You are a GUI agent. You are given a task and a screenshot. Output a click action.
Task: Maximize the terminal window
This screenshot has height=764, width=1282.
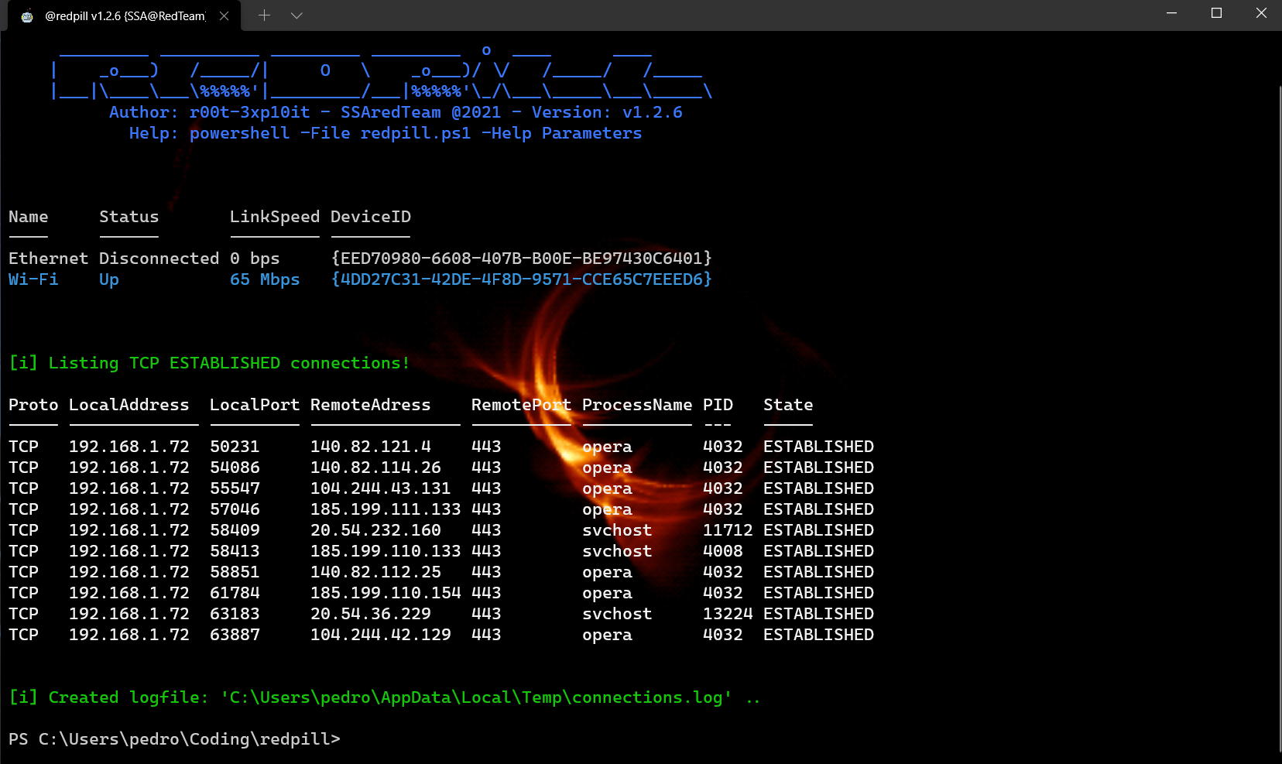click(x=1216, y=13)
